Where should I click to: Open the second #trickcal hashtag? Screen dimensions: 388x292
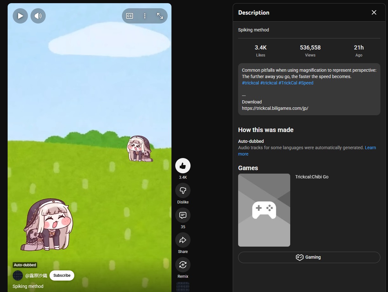tap(269, 83)
